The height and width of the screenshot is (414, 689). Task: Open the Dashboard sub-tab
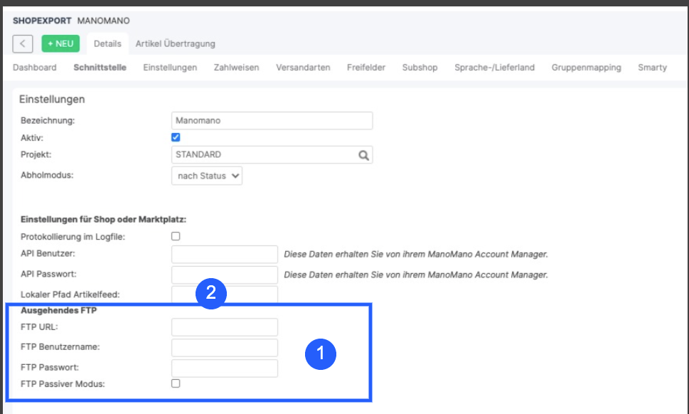[x=35, y=68]
